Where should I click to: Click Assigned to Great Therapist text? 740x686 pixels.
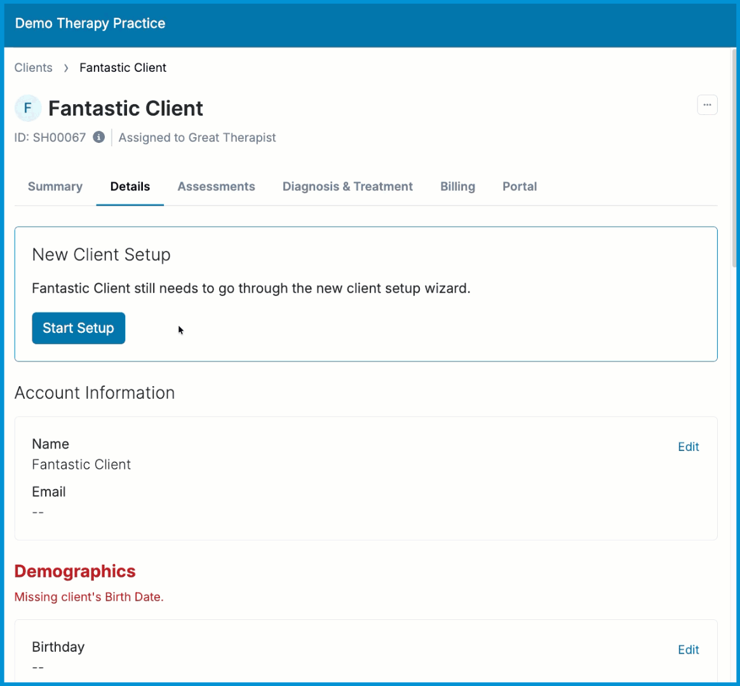click(197, 137)
